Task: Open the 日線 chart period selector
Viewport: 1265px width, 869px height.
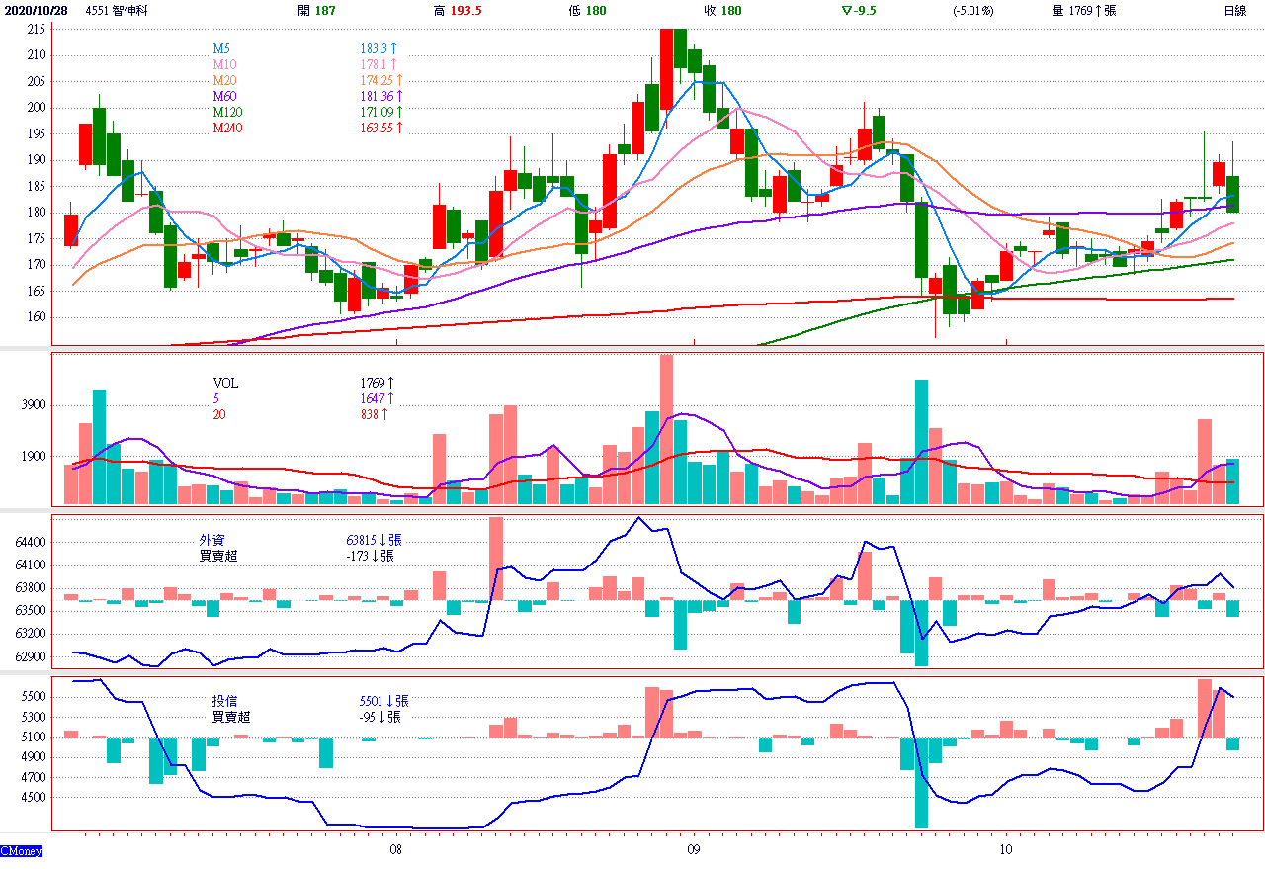Action: (x=1235, y=11)
